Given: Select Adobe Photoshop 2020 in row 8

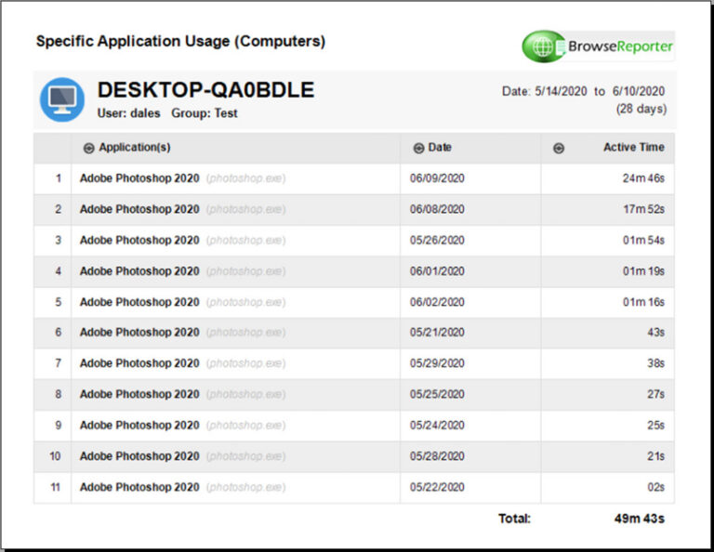Looking at the screenshot, I should 139,395.
